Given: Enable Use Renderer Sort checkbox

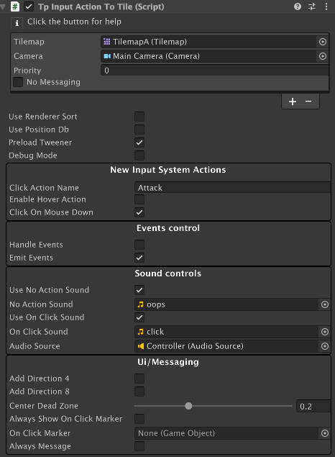Looking at the screenshot, I should click(139, 117).
